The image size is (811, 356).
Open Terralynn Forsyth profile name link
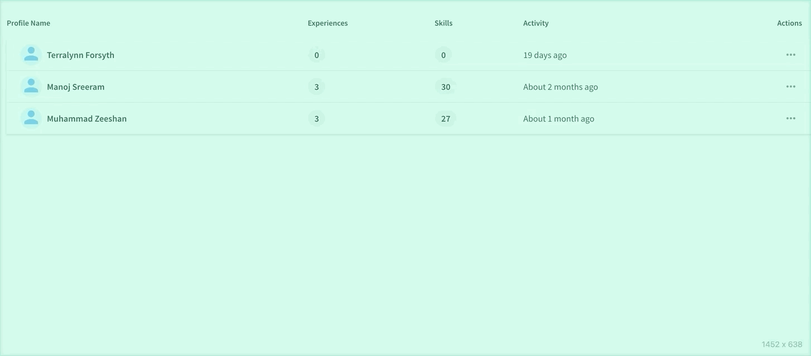click(80, 55)
